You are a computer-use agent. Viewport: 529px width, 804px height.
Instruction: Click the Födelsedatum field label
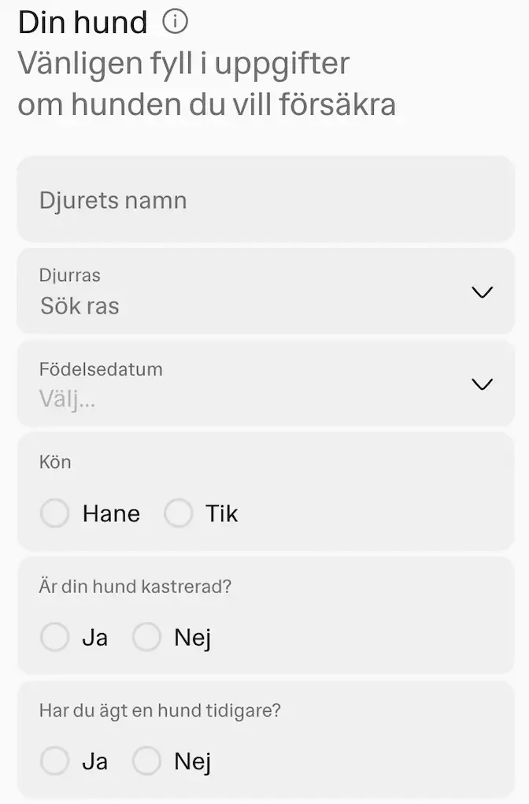coord(101,369)
